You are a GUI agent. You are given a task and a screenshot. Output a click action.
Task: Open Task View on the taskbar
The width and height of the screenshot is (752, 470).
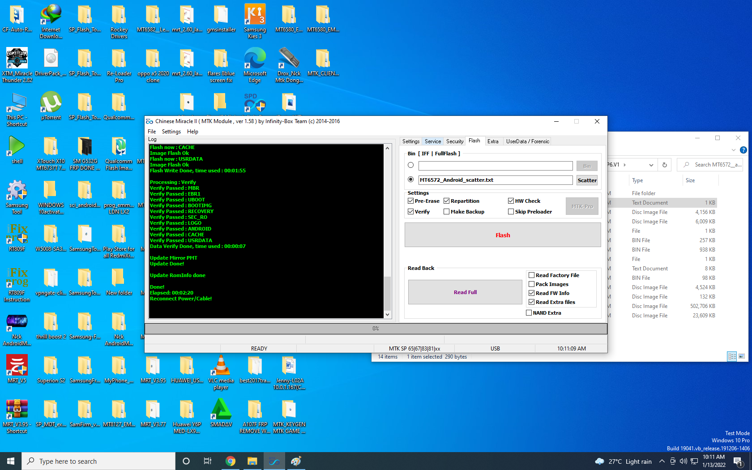(208, 461)
